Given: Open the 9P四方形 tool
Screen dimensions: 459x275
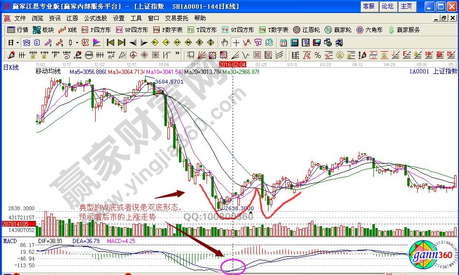Looking at the screenshot, I should coord(132,30).
